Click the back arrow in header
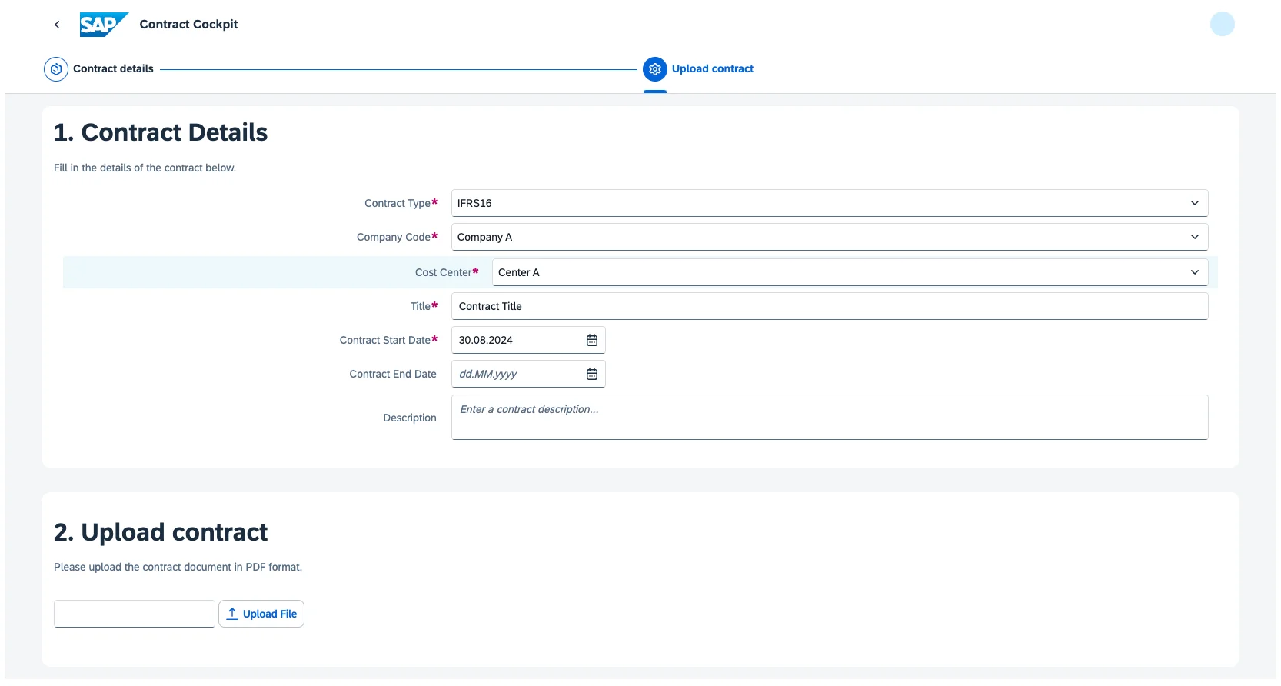The height and width of the screenshot is (686, 1281). pyautogui.click(x=57, y=25)
